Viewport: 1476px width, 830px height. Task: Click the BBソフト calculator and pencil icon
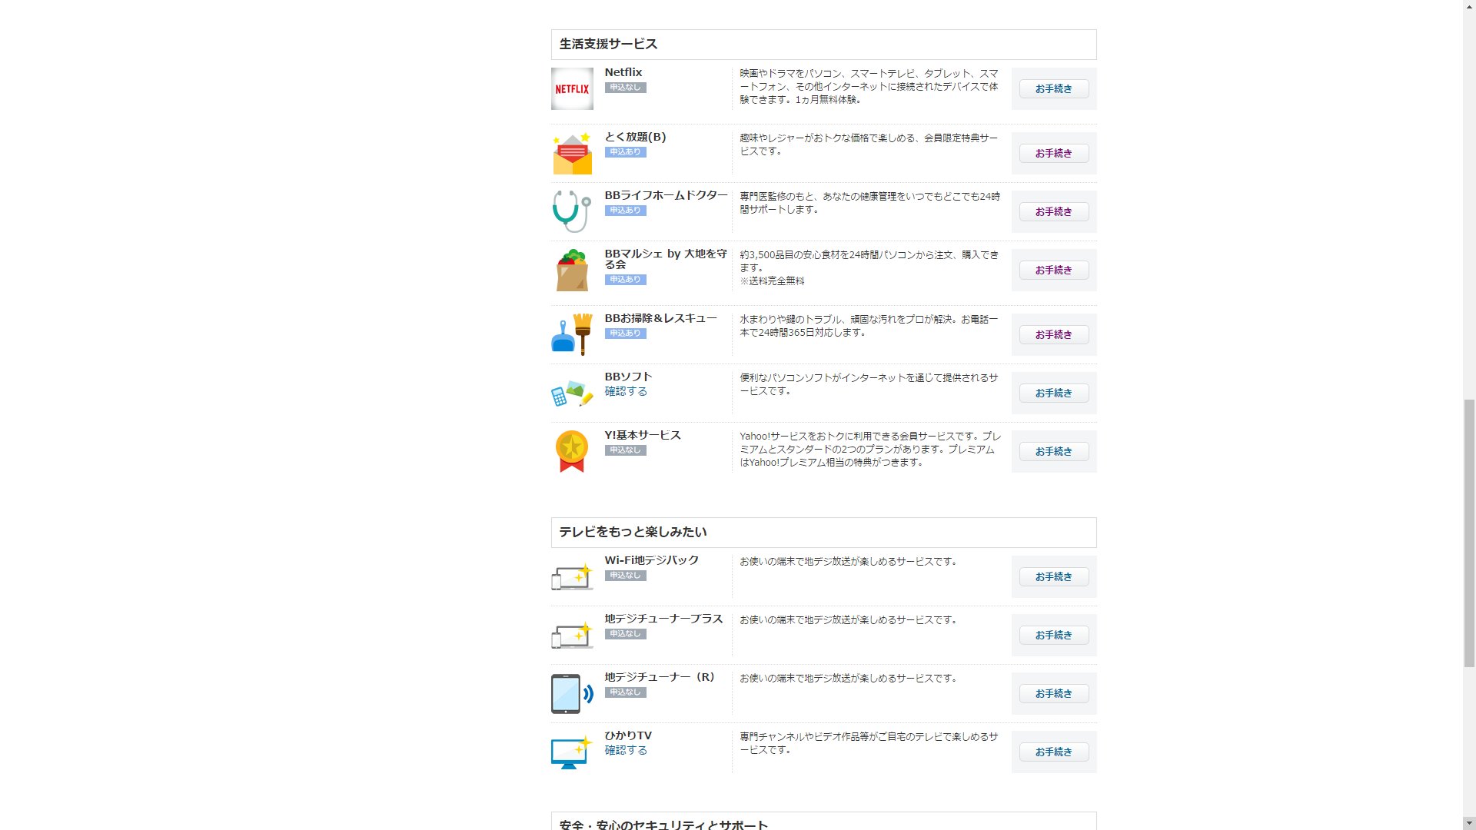(x=572, y=393)
